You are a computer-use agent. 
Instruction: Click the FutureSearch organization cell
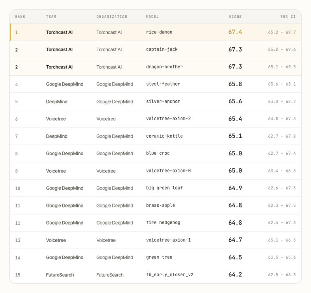[x=110, y=275]
